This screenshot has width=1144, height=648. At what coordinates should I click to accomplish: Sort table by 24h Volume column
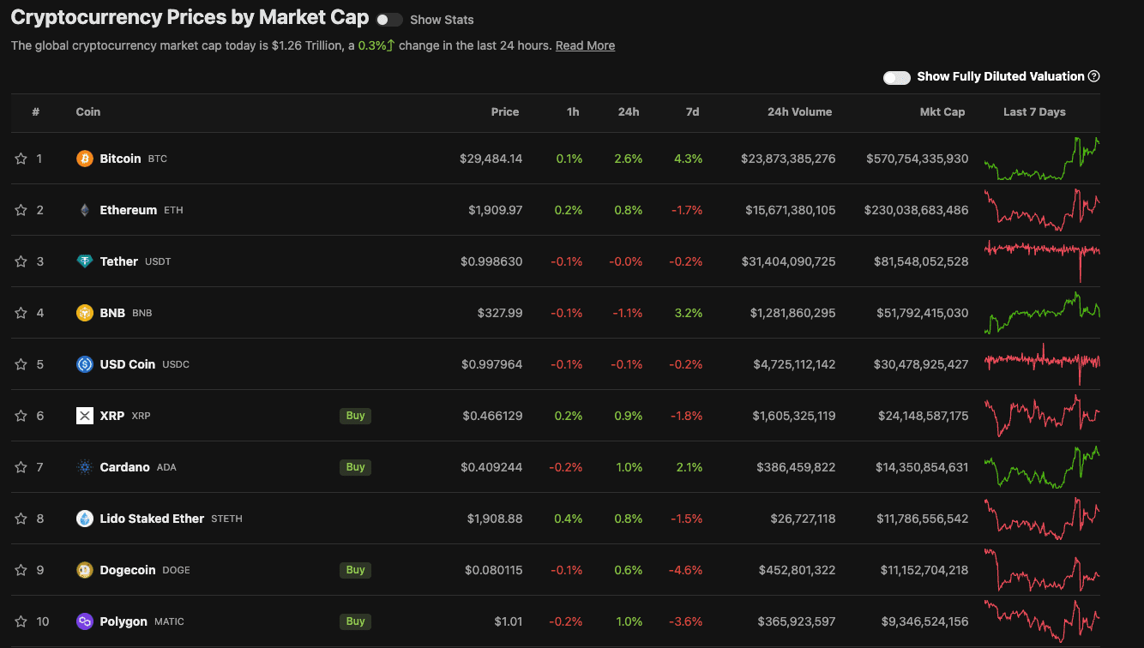(799, 112)
